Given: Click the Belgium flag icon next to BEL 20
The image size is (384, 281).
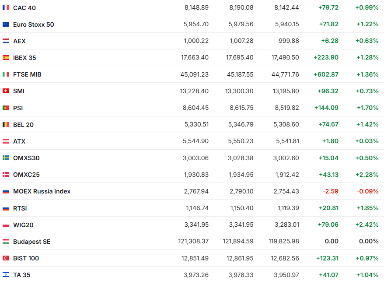Looking at the screenshot, I should pyautogui.click(x=6, y=125).
